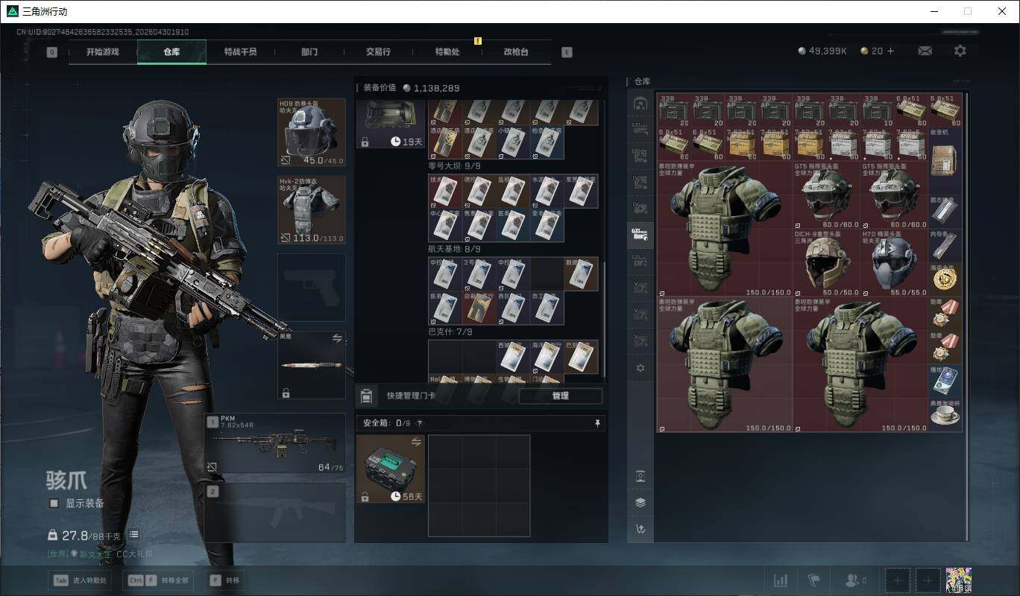Select the PKM weapon in slot 1

click(275, 444)
